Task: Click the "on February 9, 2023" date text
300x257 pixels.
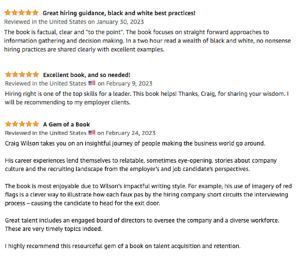Action: [125, 84]
